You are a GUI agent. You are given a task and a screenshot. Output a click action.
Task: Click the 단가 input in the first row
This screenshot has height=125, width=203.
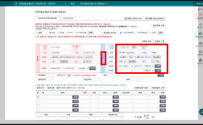point(105,97)
